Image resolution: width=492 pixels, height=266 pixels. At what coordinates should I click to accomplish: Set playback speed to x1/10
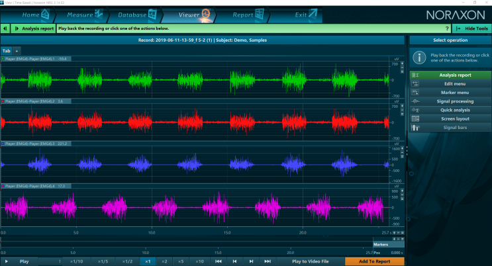[77, 261]
